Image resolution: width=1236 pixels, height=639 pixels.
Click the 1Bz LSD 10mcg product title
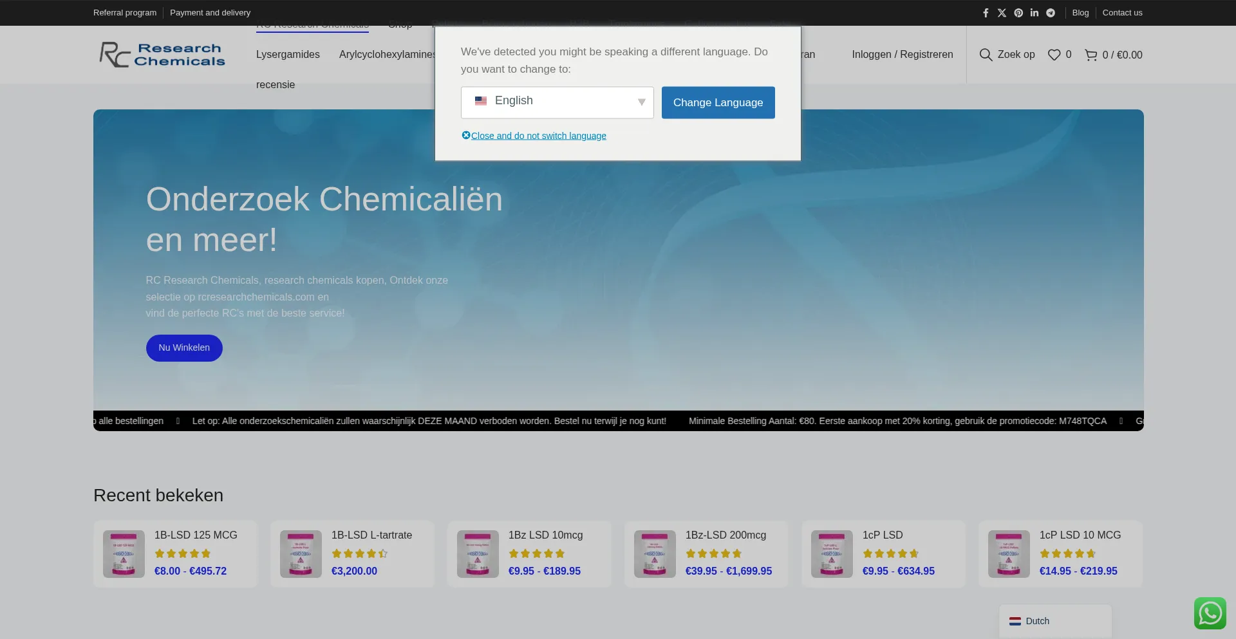click(545, 535)
